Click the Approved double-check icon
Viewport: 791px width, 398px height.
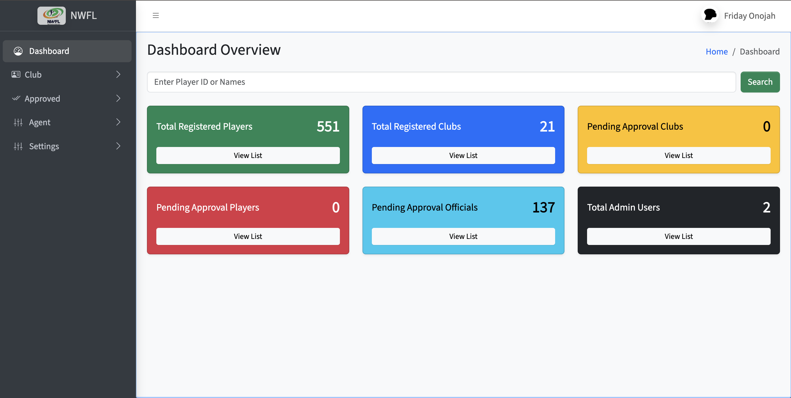pos(16,98)
